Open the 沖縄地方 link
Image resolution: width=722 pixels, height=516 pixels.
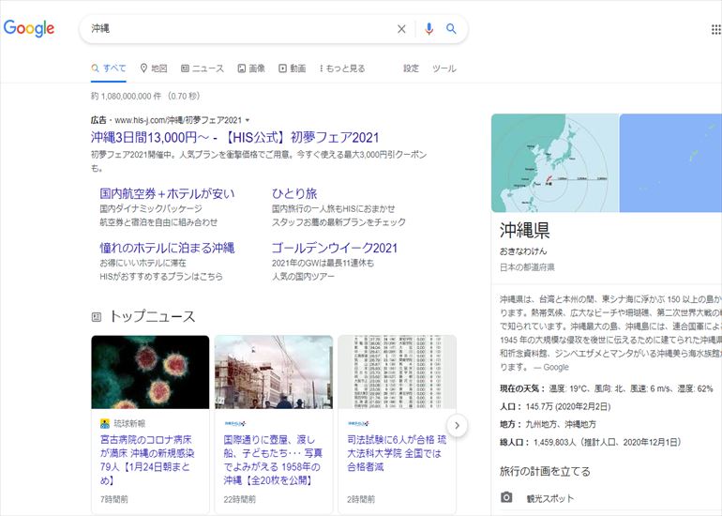tap(580, 424)
